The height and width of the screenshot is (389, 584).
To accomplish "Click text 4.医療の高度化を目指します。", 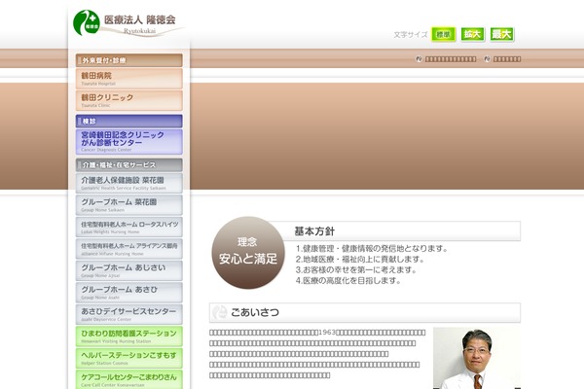I will [x=348, y=281].
